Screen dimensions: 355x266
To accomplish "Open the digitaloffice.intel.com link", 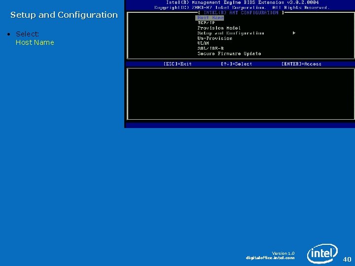I will tap(270, 258).
